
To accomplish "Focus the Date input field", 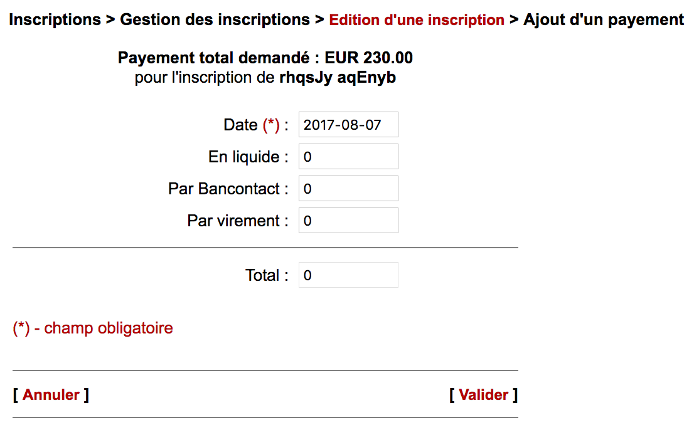I will [x=348, y=125].
